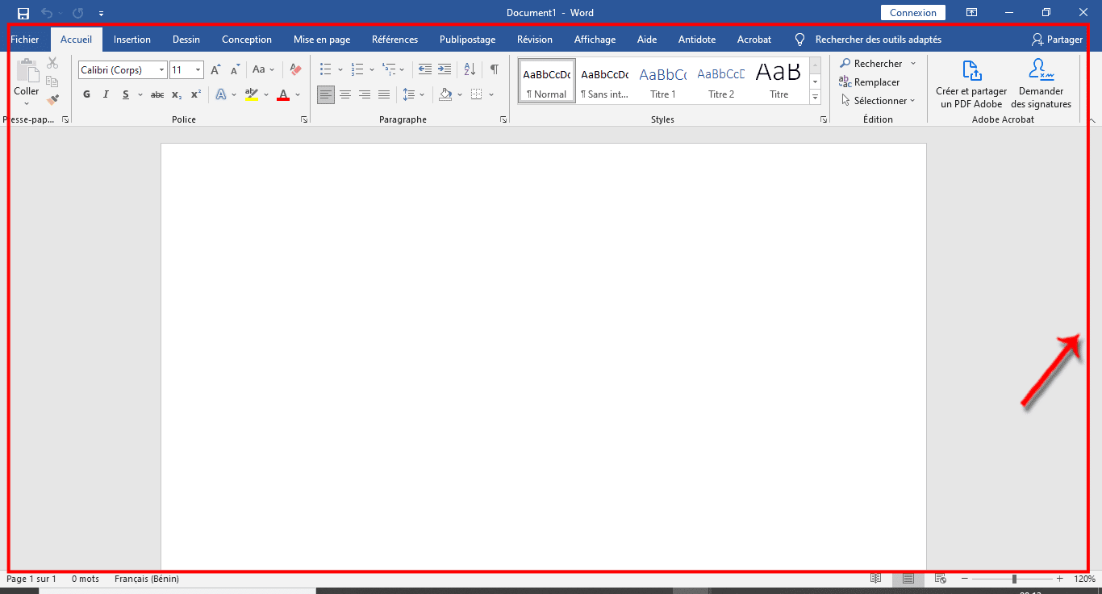Click zoom out minus button
This screenshot has height=594, width=1102.
point(964,579)
